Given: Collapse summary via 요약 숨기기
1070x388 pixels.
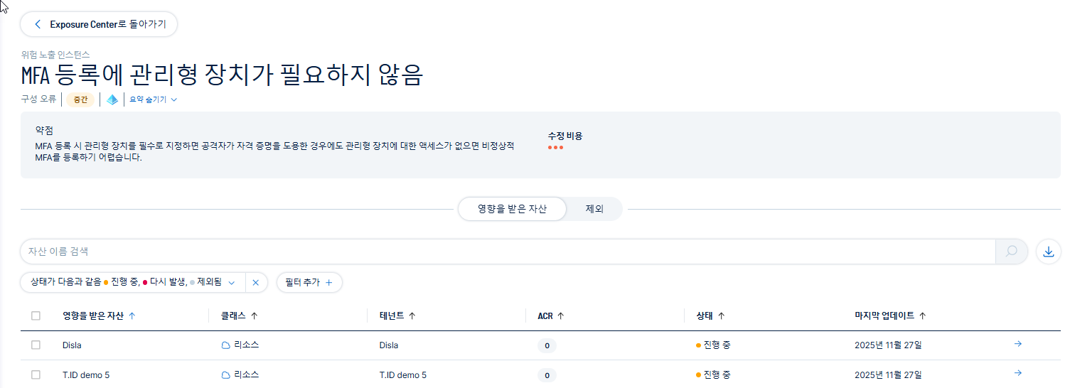Looking at the screenshot, I should [153, 99].
